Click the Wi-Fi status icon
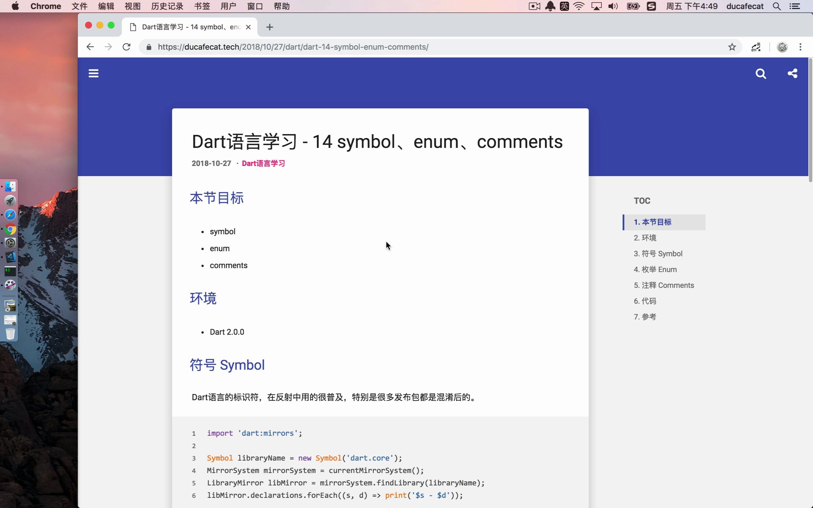Image resolution: width=813 pixels, height=508 pixels. click(579, 6)
